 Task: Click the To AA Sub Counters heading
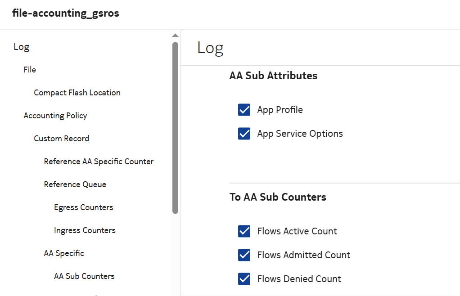(x=278, y=197)
